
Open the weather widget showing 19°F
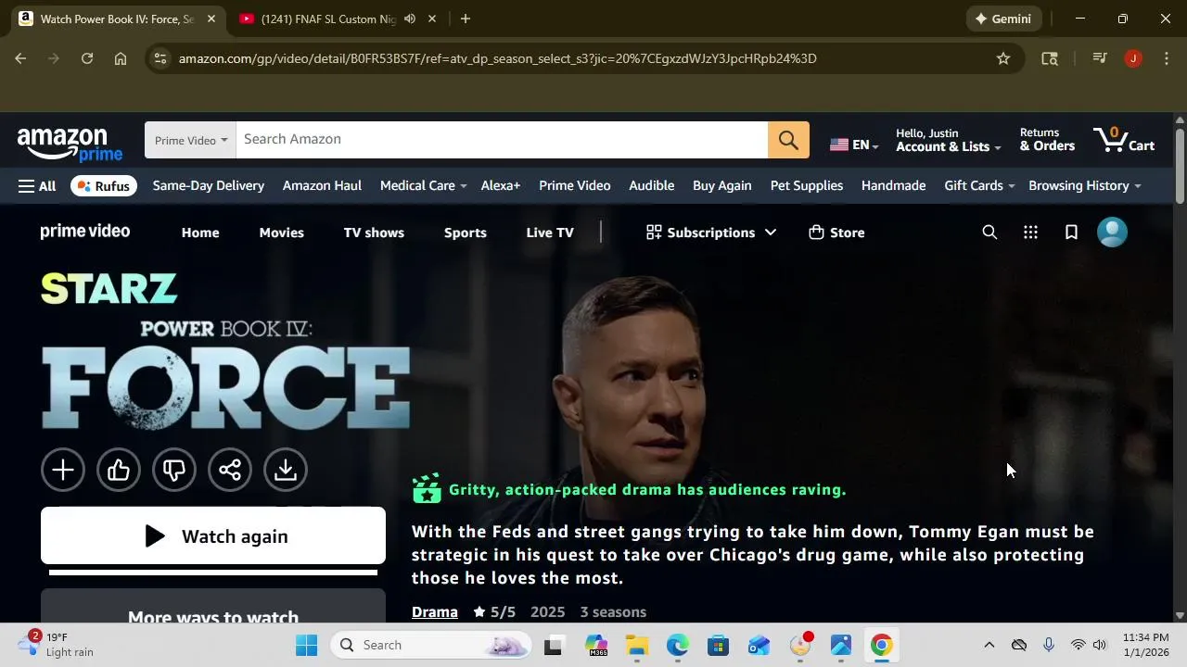tap(57, 645)
